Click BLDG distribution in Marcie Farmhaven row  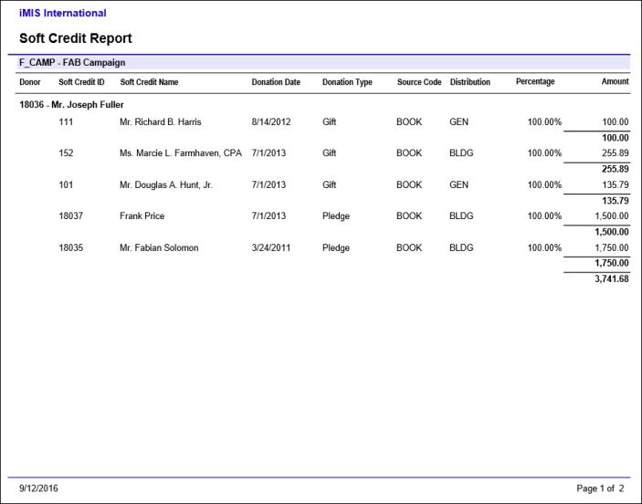(461, 153)
